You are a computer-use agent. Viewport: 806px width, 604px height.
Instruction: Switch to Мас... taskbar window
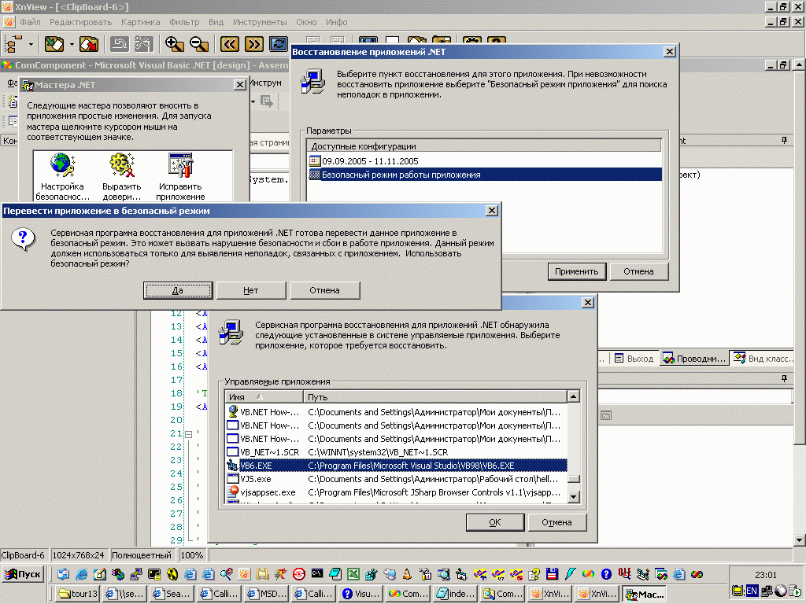[x=645, y=594]
